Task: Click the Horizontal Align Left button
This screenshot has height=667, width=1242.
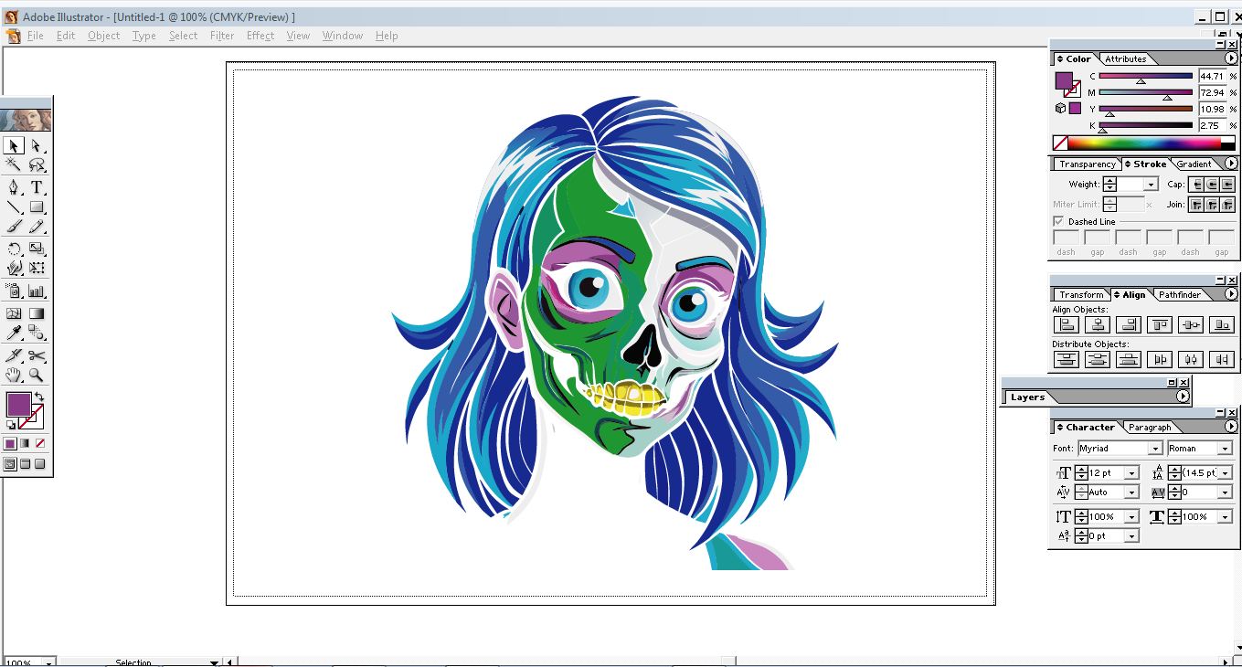Action: click(1067, 324)
